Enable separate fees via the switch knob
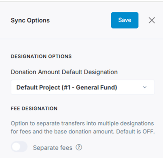The width and height of the screenshot is (163, 158). click(x=16, y=147)
